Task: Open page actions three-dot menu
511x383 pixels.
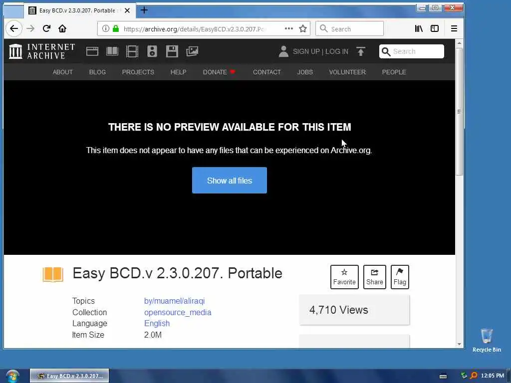Action: tap(289, 28)
